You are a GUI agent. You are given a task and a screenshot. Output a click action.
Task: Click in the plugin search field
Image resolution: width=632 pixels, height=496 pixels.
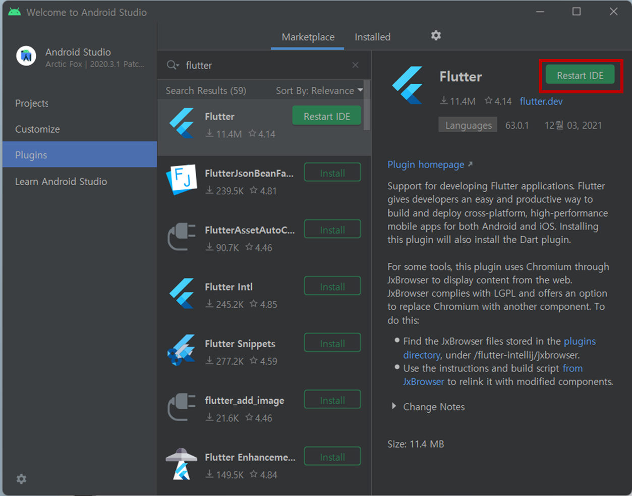[265, 65]
